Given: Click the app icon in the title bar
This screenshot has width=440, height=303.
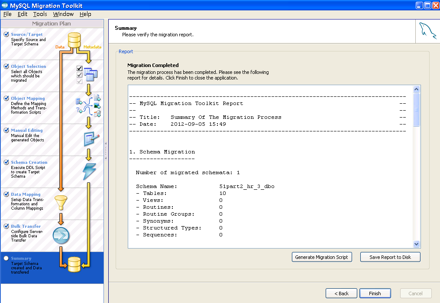Looking at the screenshot, I should pyautogui.click(x=4, y=5).
